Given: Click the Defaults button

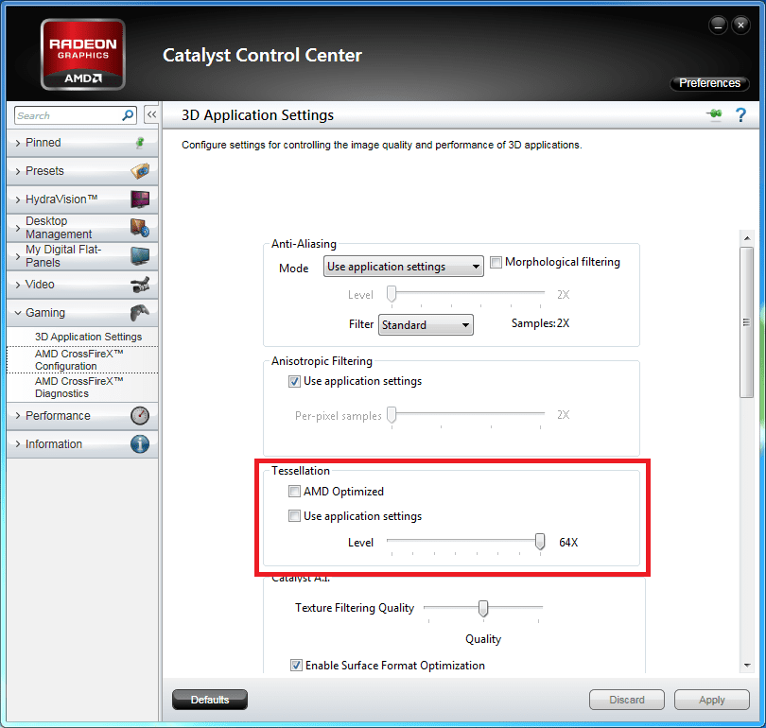Looking at the screenshot, I should 210,700.
